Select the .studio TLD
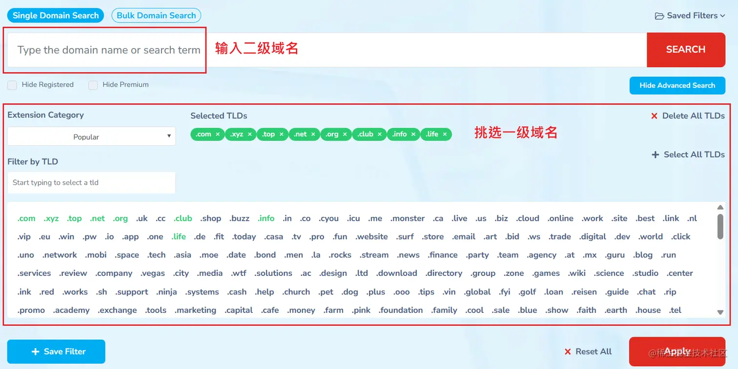This screenshot has height=369, width=738. point(646,273)
